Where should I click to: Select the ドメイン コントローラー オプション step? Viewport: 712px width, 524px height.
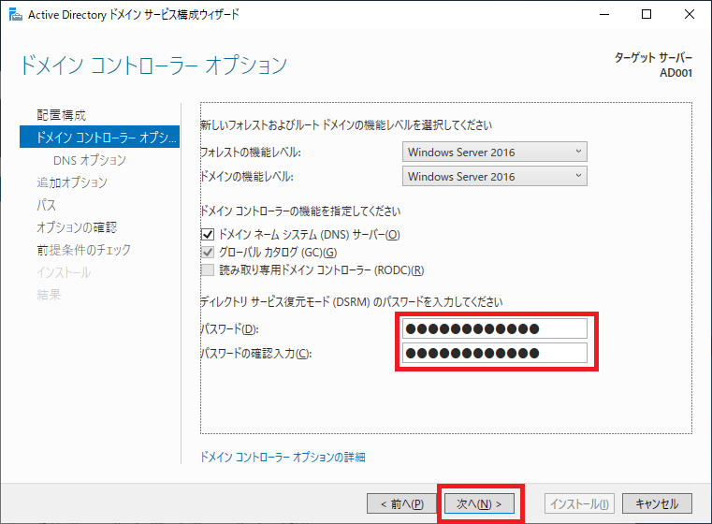100,138
